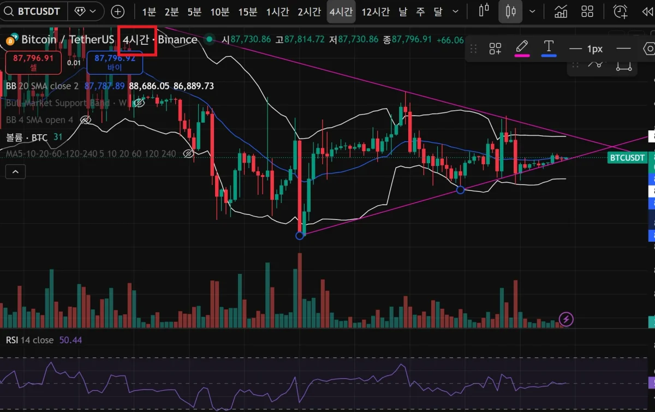This screenshot has width=655, height=412.
Task: Click the +66.06 price change value
Action: pyautogui.click(x=451, y=40)
